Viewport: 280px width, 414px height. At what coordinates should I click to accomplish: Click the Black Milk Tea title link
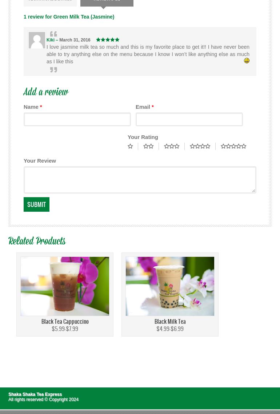[170, 322]
